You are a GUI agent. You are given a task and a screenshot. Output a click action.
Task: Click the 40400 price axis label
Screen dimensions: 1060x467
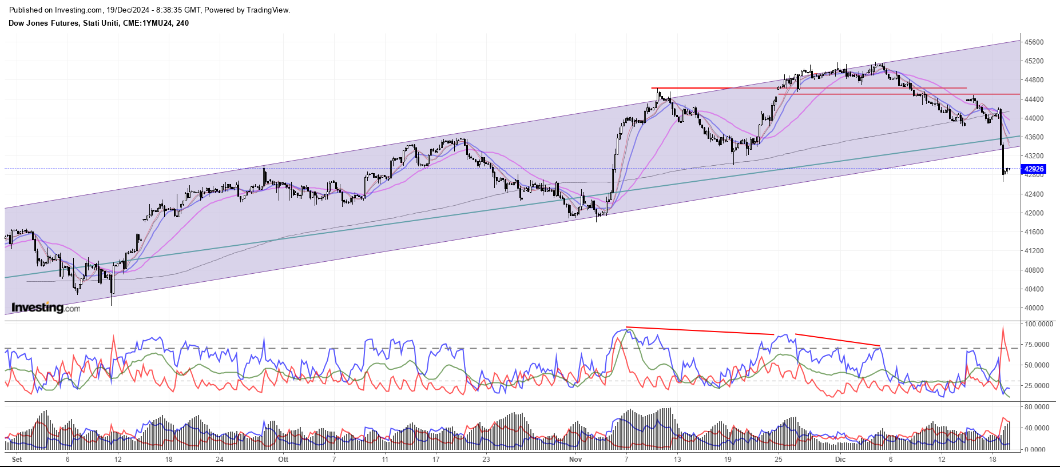tap(1034, 289)
